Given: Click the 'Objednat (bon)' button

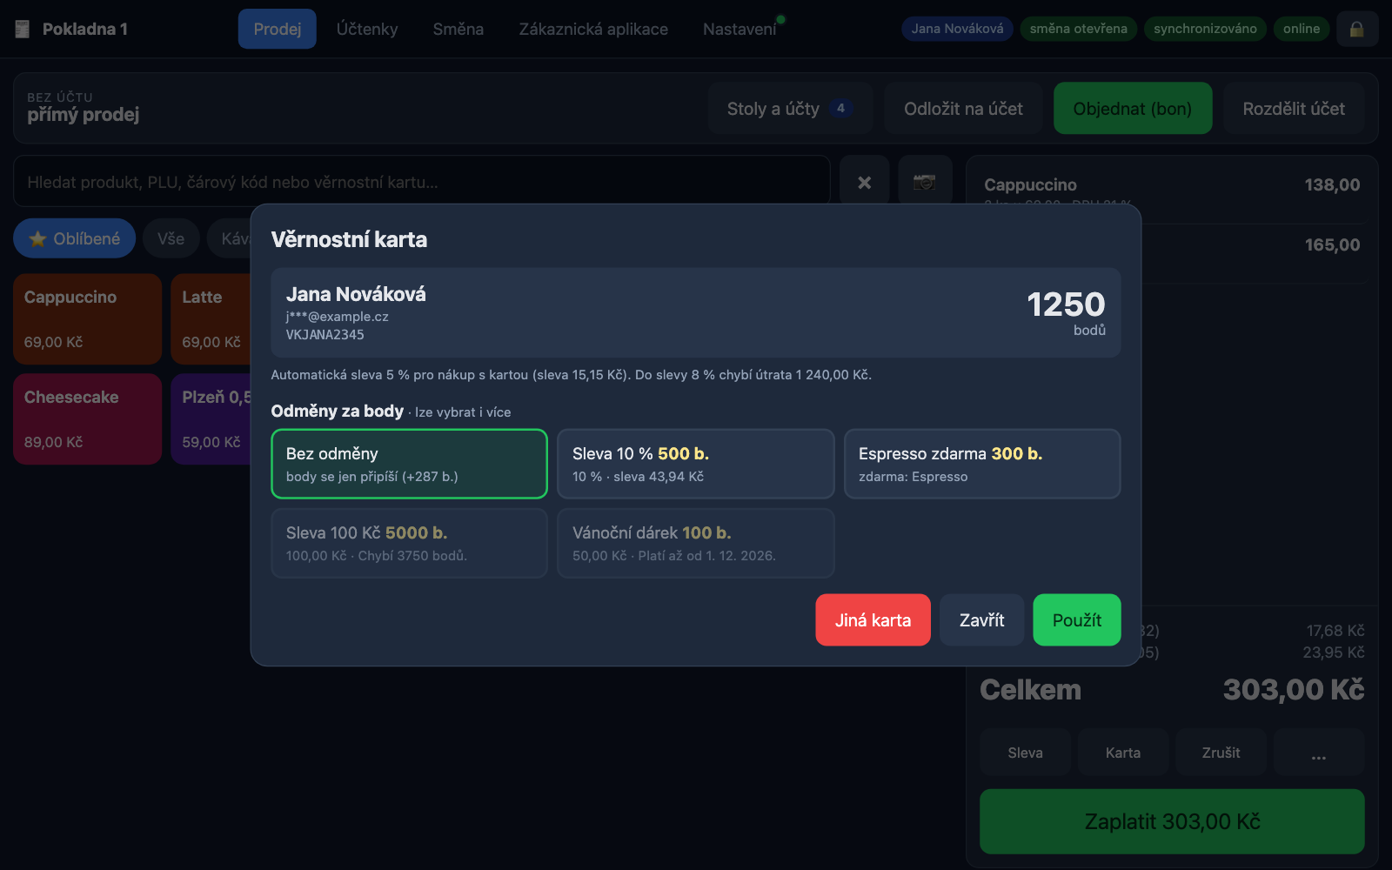Looking at the screenshot, I should (x=1133, y=109).
